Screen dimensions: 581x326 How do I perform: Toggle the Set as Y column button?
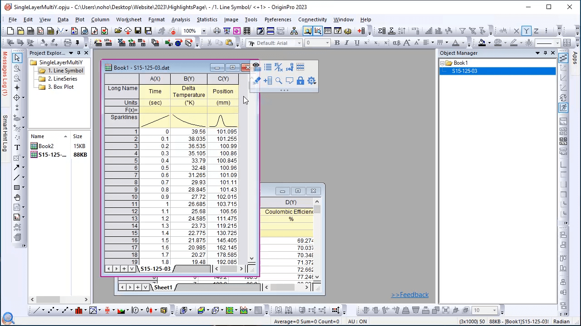[526, 31]
